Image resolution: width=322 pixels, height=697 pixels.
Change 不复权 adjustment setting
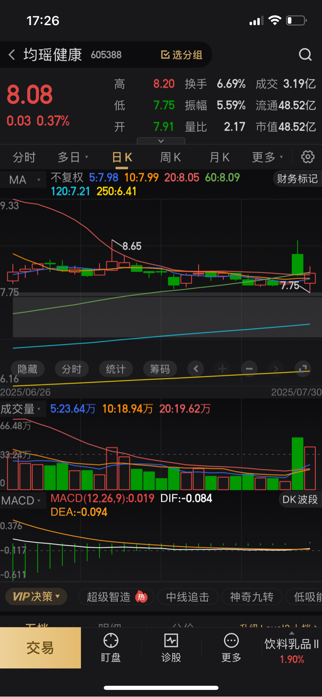click(x=67, y=177)
